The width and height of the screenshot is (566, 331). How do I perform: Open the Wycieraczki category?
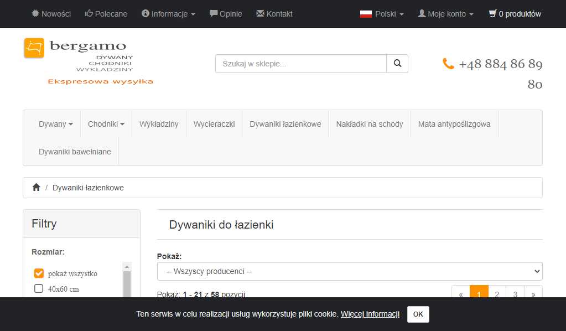point(214,124)
